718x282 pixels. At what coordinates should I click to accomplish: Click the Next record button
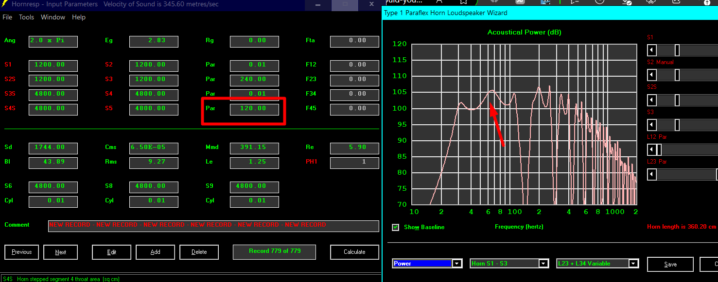pyautogui.click(x=61, y=252)
